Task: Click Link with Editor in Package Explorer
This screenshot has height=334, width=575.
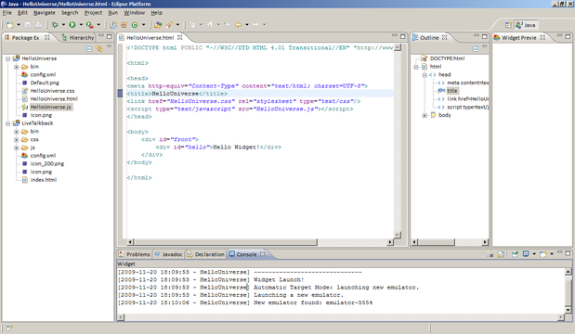Action: [99, 48]
